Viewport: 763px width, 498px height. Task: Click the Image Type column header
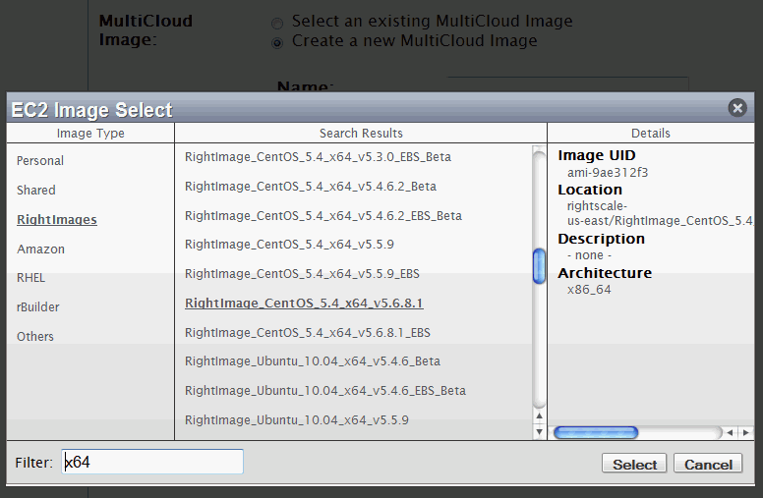(90, 134)
